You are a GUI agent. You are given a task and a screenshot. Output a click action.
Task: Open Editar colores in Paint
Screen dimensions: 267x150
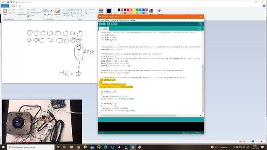tap(151, 11)
